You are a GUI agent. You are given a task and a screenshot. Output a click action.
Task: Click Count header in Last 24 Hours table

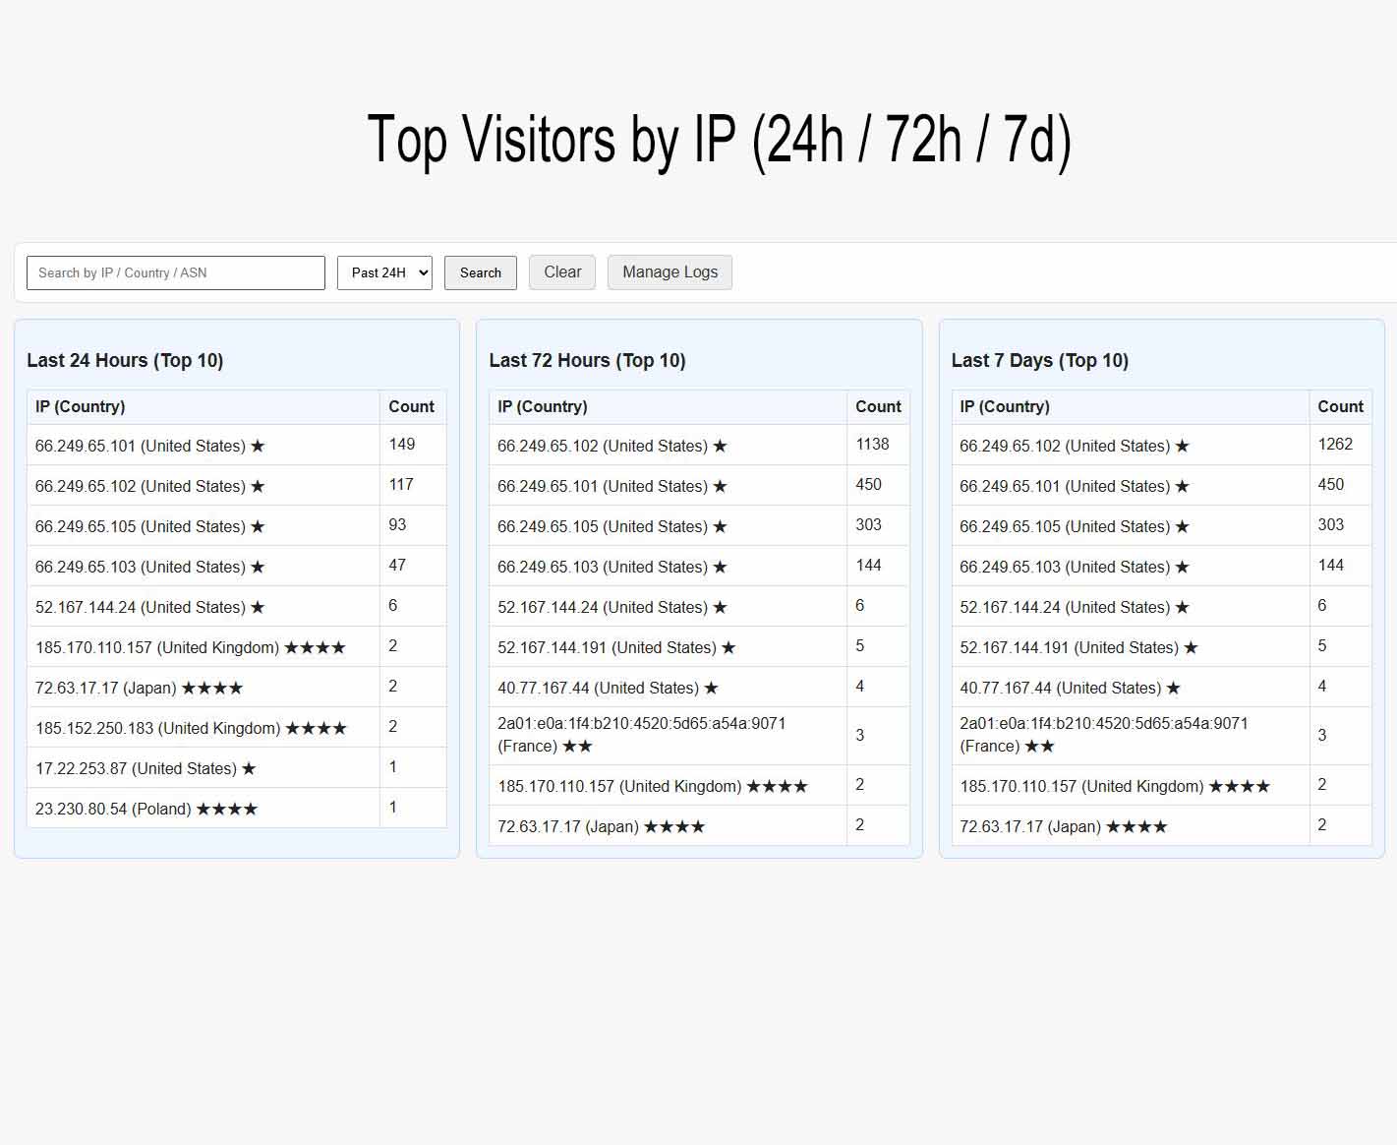coord(411,406)
